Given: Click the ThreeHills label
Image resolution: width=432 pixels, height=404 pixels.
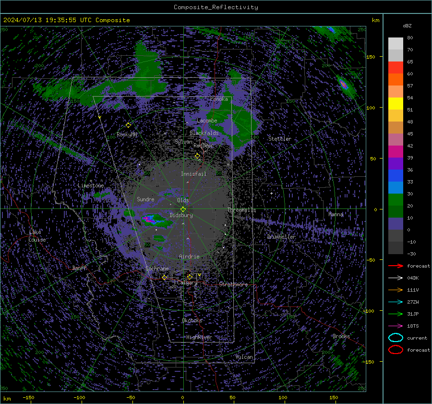Looking at the screenshot, I should (241, 210).
